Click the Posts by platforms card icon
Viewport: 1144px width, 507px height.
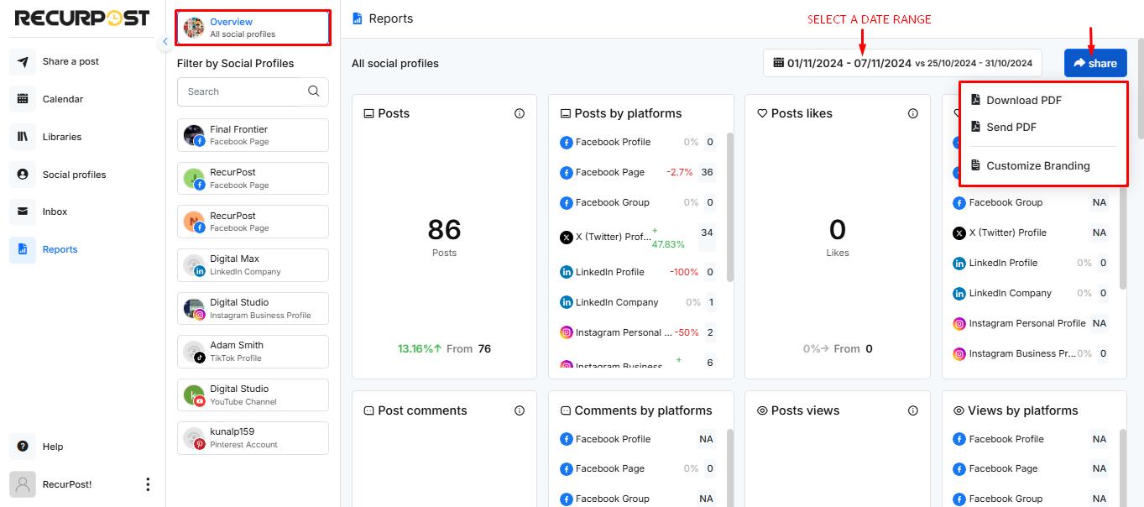coord(566,113)
